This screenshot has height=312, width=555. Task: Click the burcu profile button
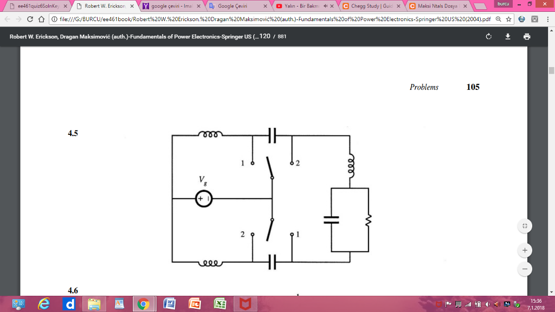(503, 4)
